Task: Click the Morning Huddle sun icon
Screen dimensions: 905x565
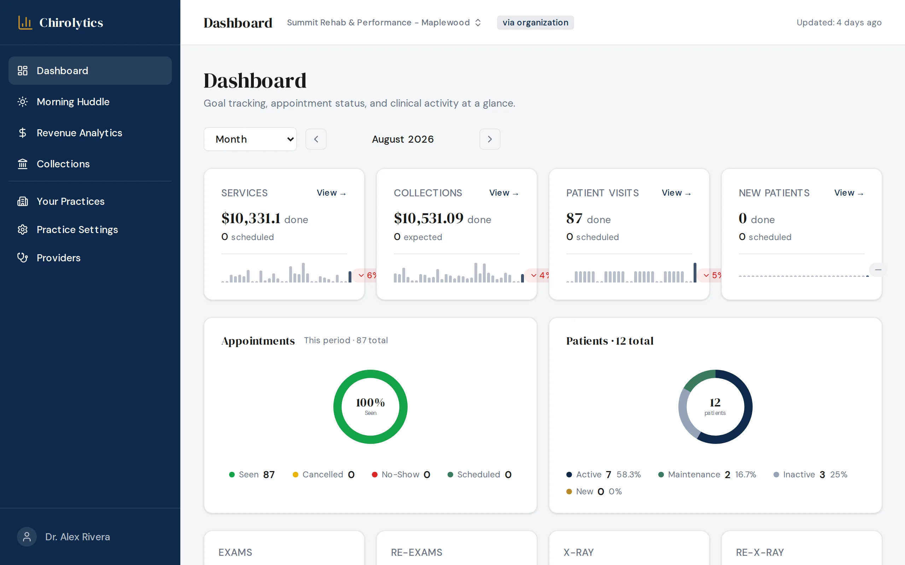Action: click(x=22, y=102)
